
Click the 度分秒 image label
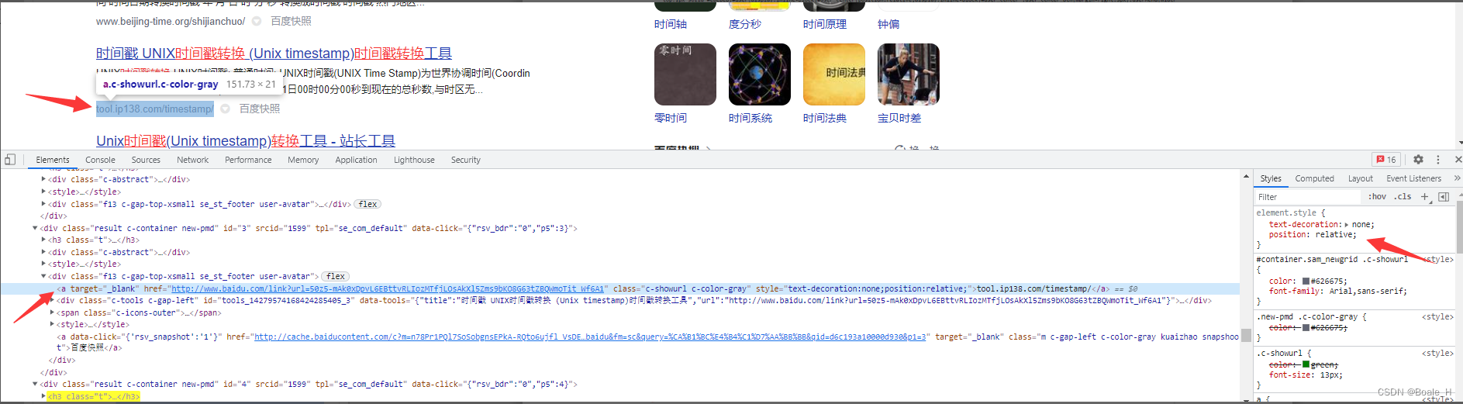(745, 24)
